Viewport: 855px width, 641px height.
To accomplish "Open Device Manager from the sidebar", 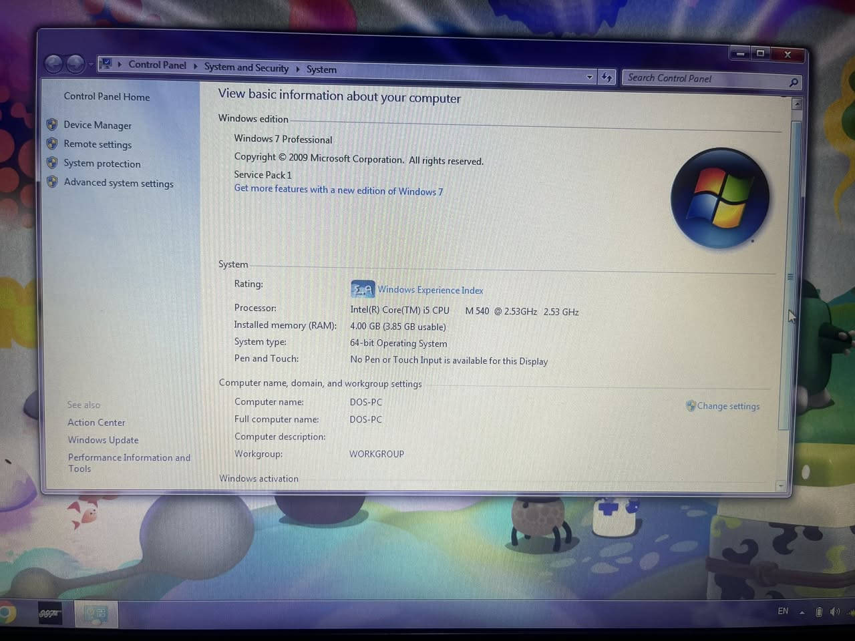I will tap(98, 125).
